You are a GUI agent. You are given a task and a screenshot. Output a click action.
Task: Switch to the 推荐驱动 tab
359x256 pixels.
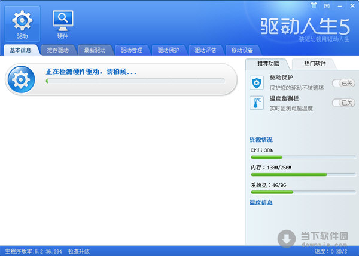[57, 50]
